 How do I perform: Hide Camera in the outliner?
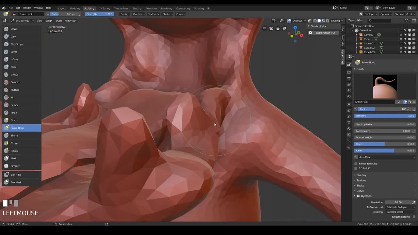(x=401, y=35)
